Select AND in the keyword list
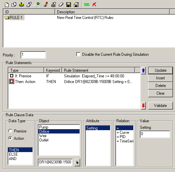 (20, 159)
